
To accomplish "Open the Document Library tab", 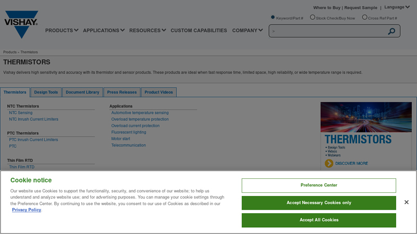I will tap(82, 92).
